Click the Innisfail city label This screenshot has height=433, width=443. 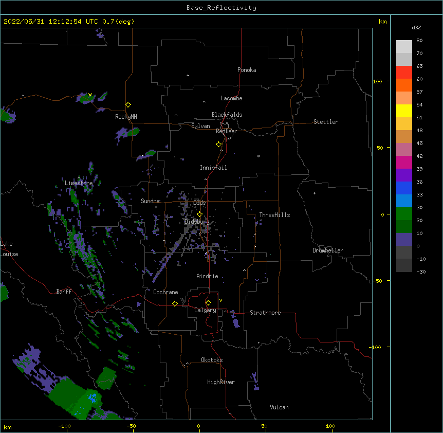tap(213, 168)
